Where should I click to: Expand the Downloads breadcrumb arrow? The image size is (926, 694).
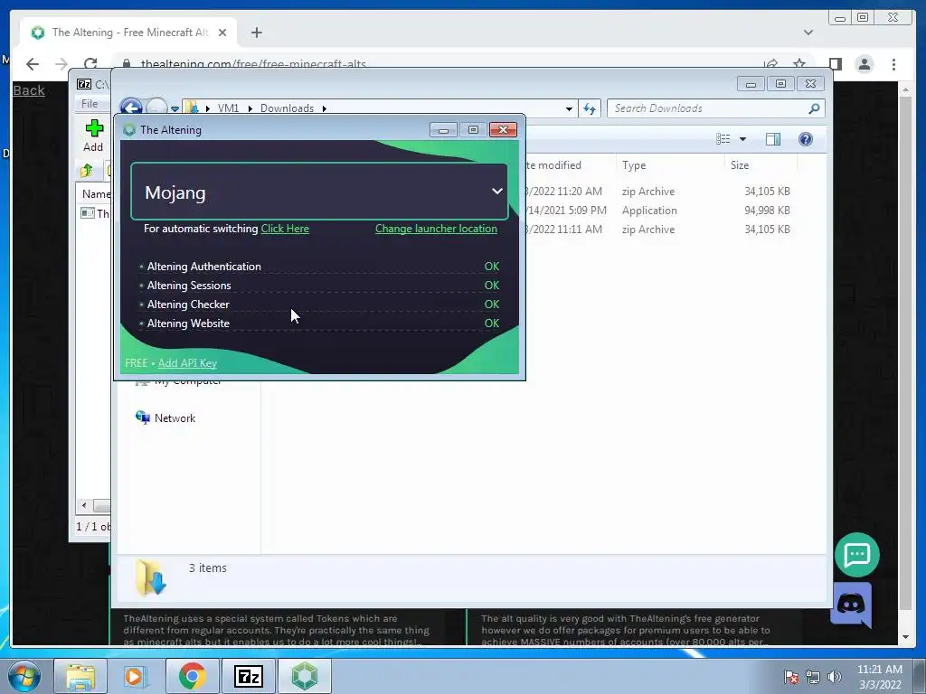pos(325,108)
